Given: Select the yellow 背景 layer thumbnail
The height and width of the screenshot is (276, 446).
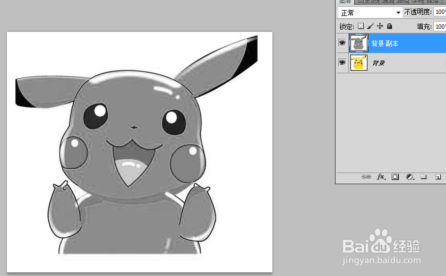Looking at the screenshot, I should tap(359, 63).
